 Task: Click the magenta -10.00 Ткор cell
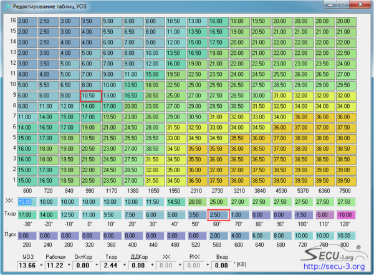point(346,215)
